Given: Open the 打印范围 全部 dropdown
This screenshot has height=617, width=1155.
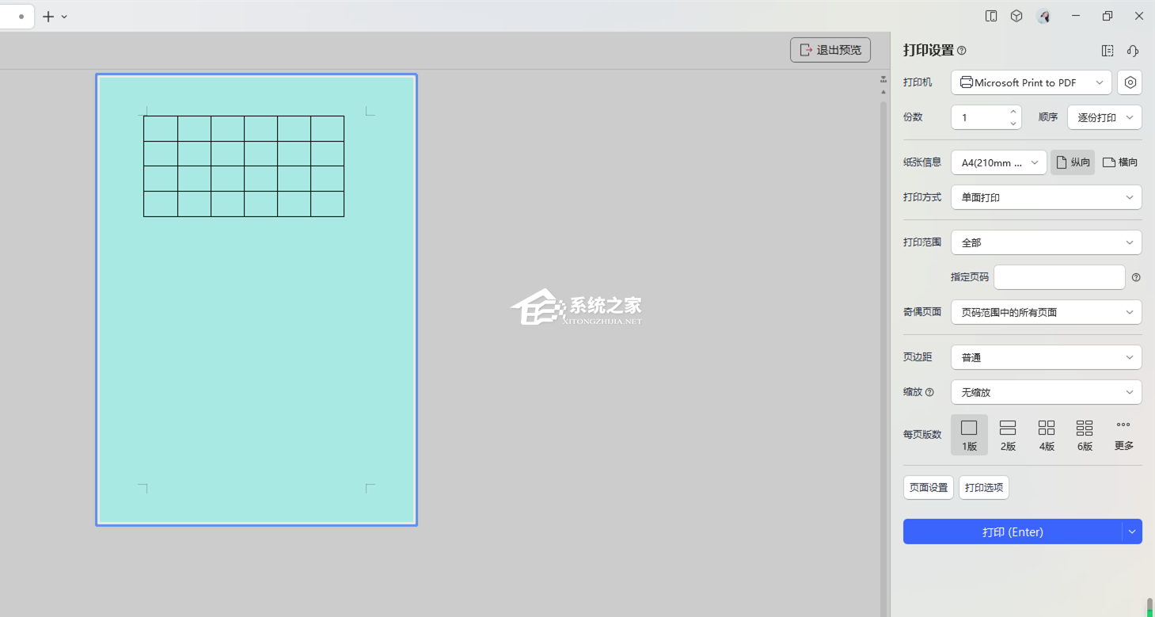Looking at the screenshot, I should pos(1047,242).
